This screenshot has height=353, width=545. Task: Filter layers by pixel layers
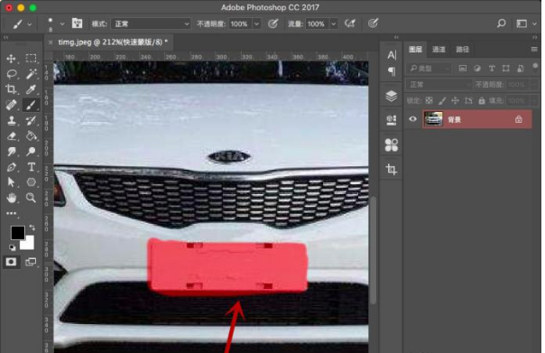[463, 69]
